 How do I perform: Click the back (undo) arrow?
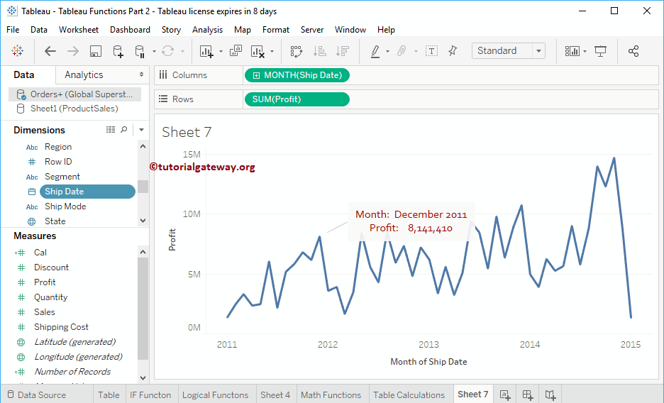(x=50, y=51)
